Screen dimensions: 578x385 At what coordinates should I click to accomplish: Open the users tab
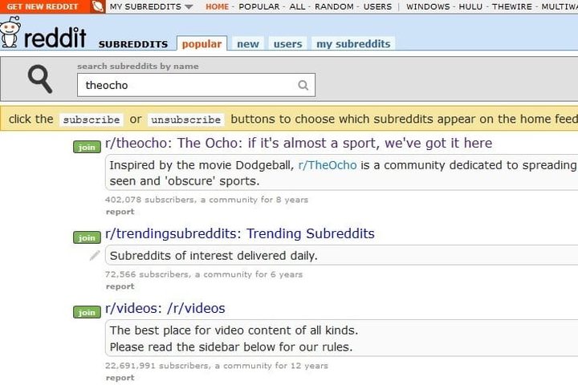coord(287,44)
